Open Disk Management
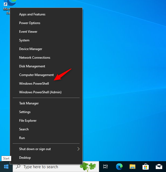The image size is (166, 172). click(x=46, y=66)
